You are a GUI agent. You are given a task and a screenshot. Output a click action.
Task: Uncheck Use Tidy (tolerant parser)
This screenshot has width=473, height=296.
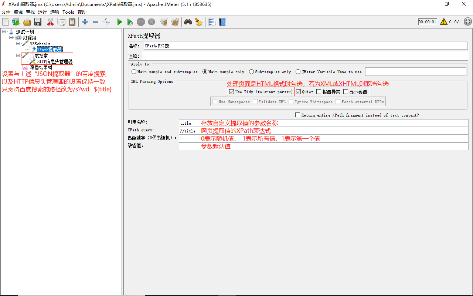point(231,92)
